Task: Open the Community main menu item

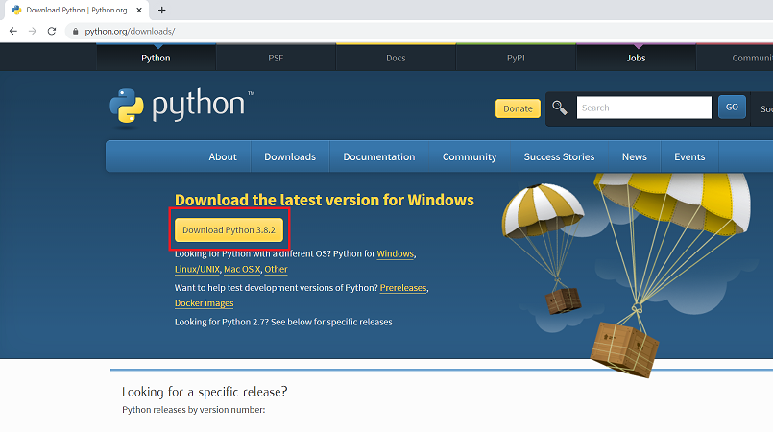Action: pos(470,156)
